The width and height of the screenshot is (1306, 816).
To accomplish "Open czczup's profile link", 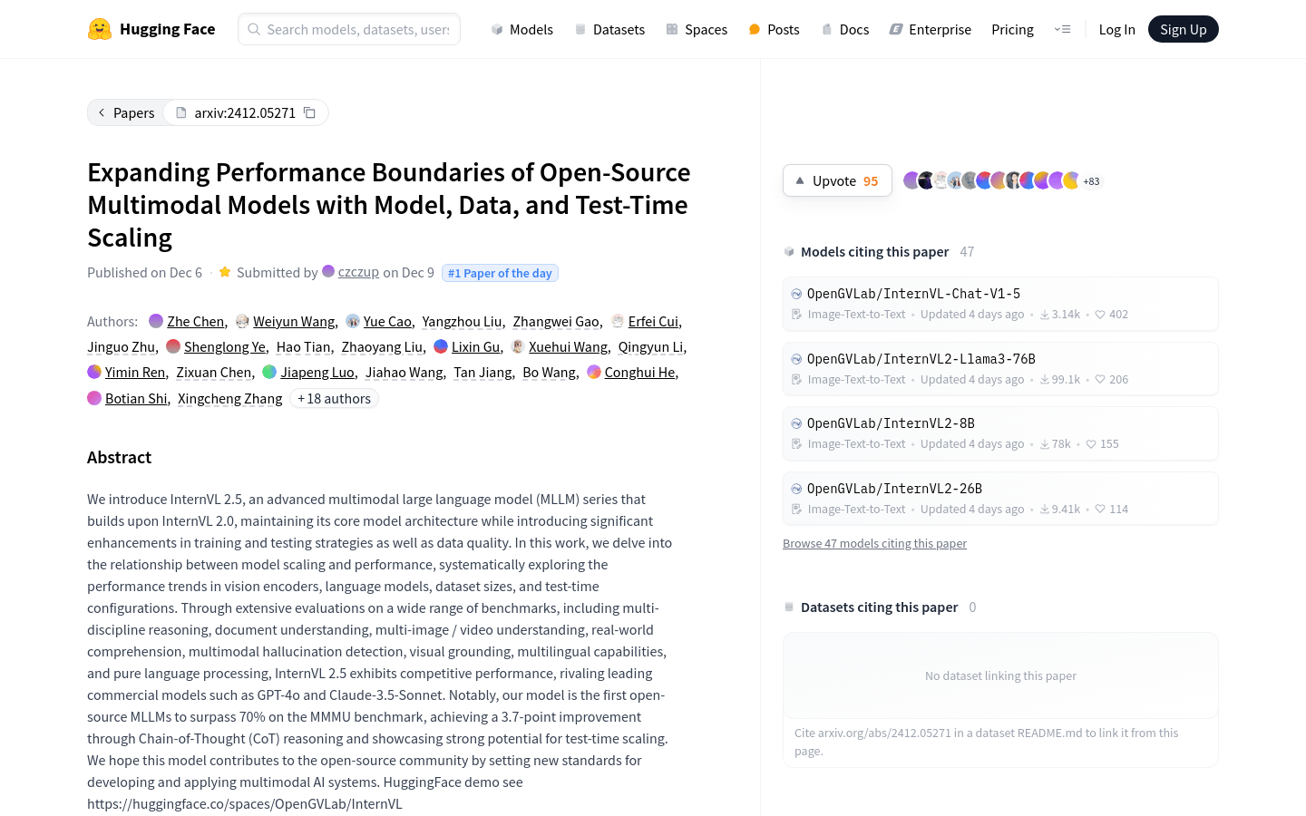I will pos(358,272).
